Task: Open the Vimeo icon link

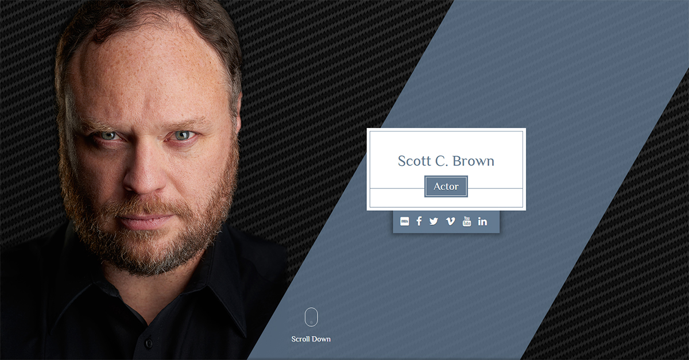Action: [450, 221]
